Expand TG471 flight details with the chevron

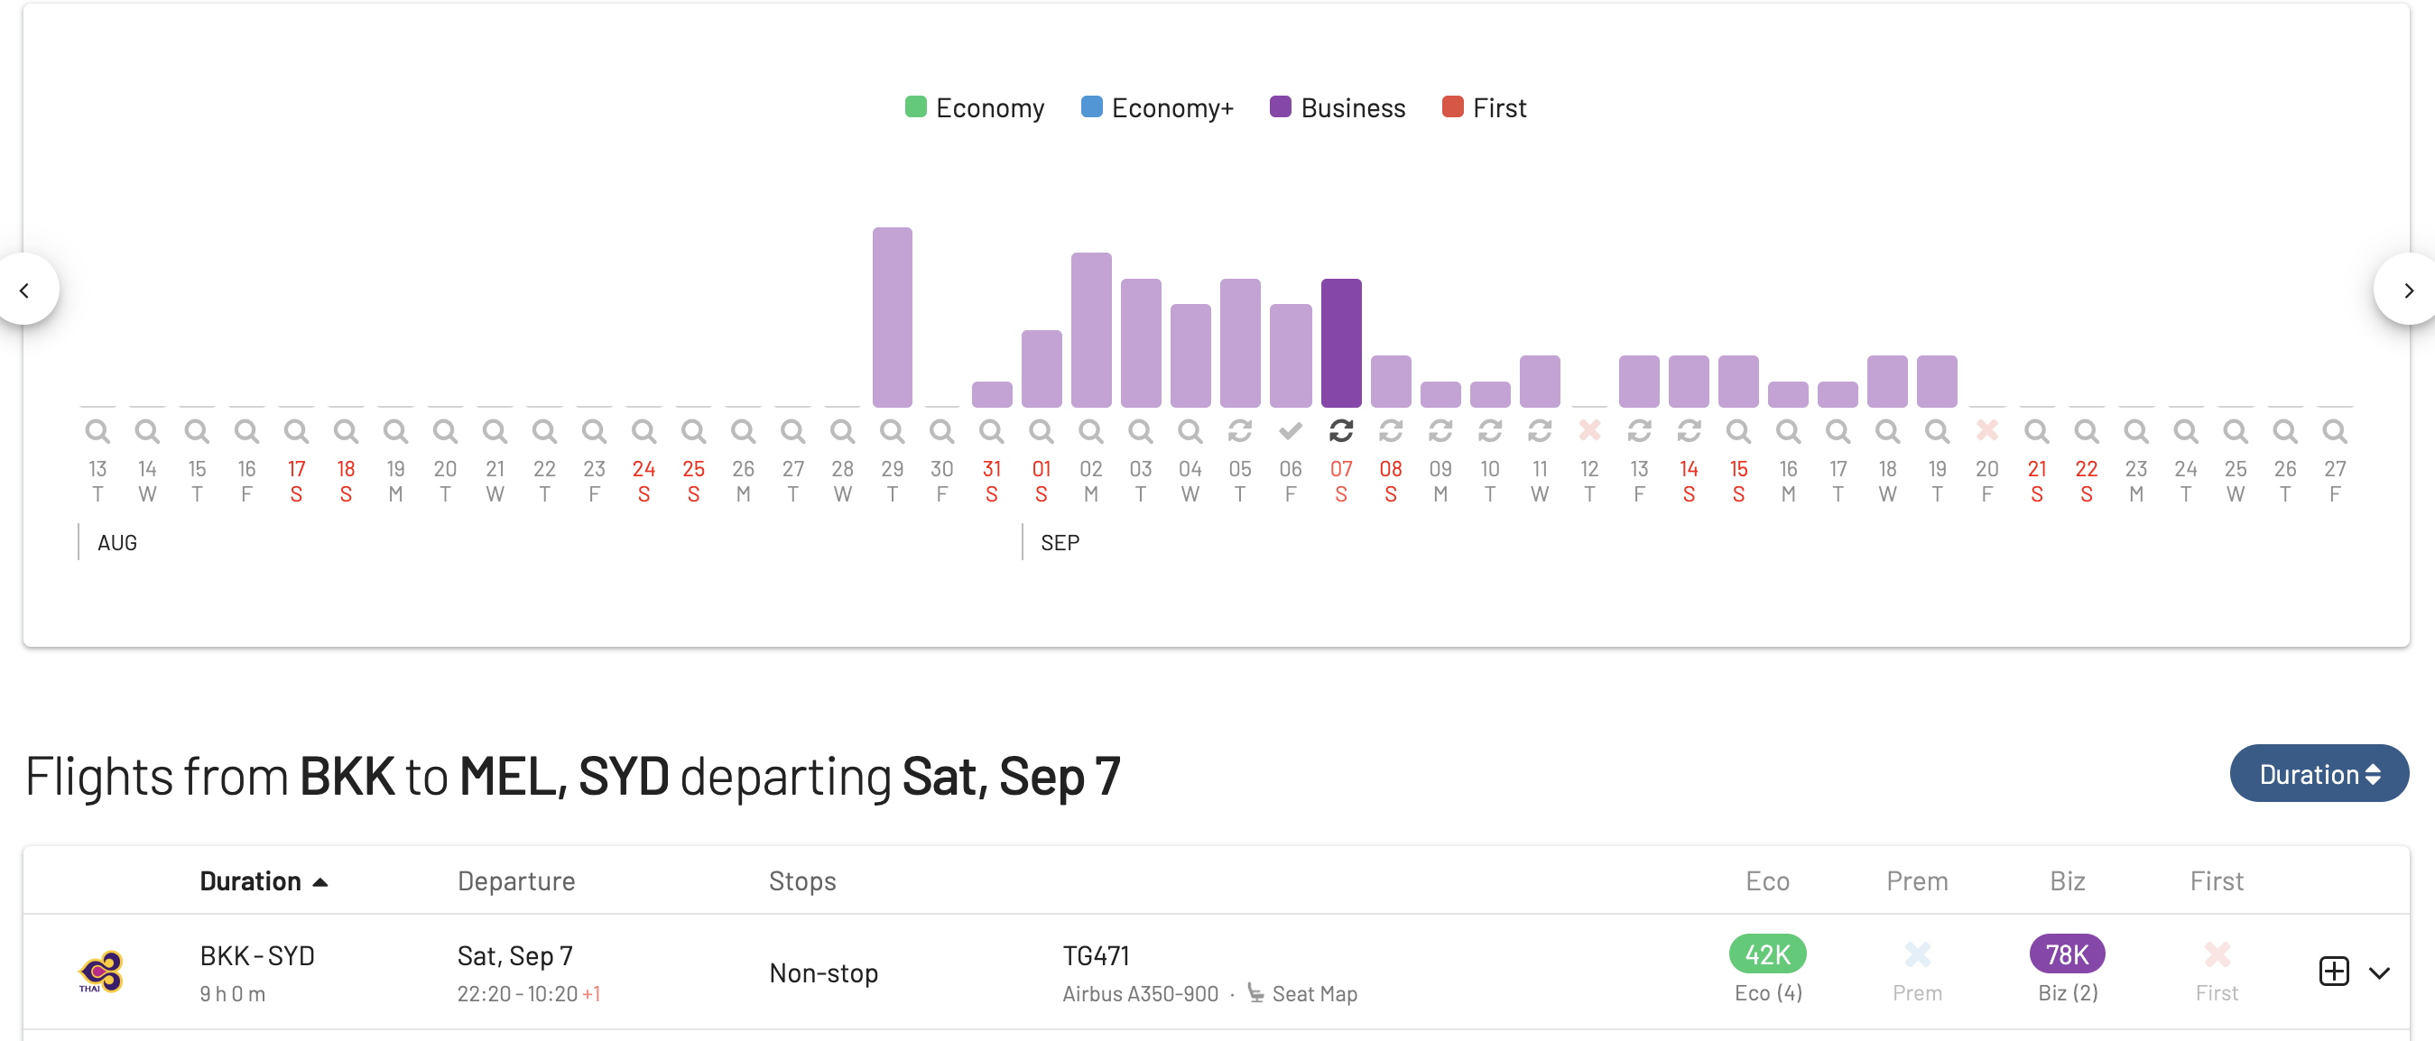pyautogui.click(x=2379, y=972)
